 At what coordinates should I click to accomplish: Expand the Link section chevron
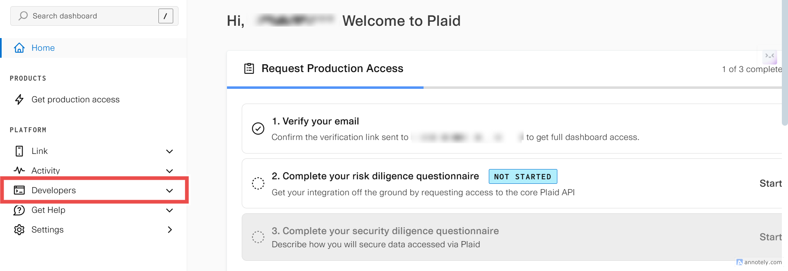170,151
